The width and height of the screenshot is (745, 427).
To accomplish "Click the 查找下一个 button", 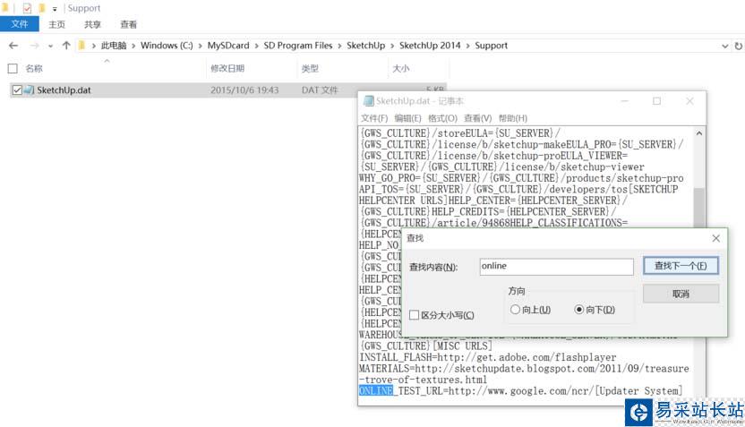I will [x=681, y=266].
